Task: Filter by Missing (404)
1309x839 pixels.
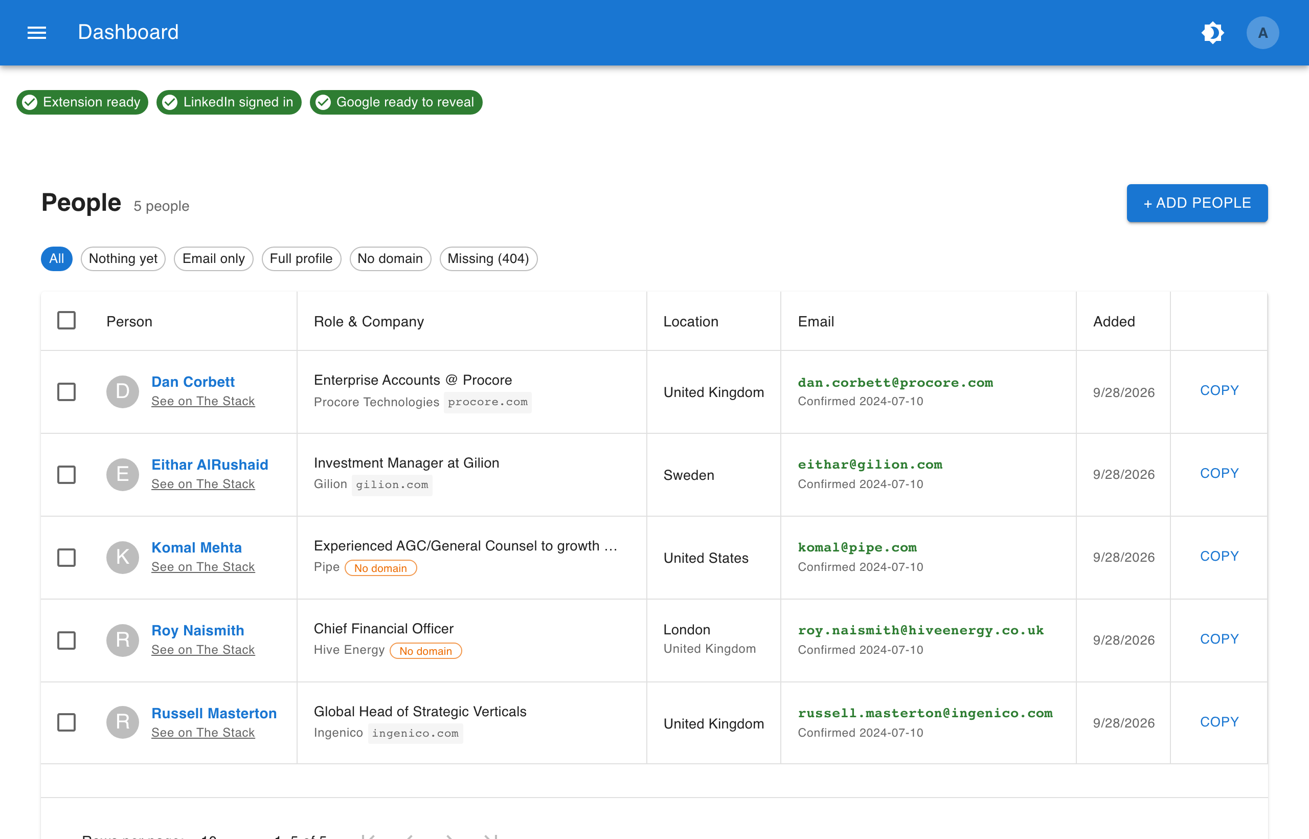Action: pyautogui.click(x=488, y=259)
